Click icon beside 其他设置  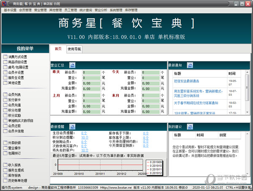[x=5, y=83]
